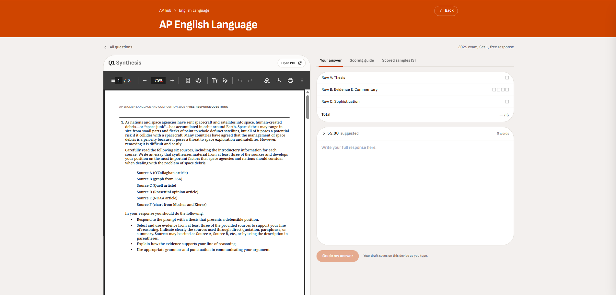Select the draw annotation tool
Image resolution: width=616 pixels, height=295 pixels.
pos(225,80)
